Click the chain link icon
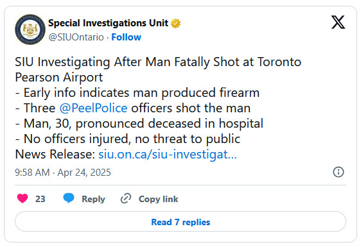 pyautogui.click(x=126, y=198)
